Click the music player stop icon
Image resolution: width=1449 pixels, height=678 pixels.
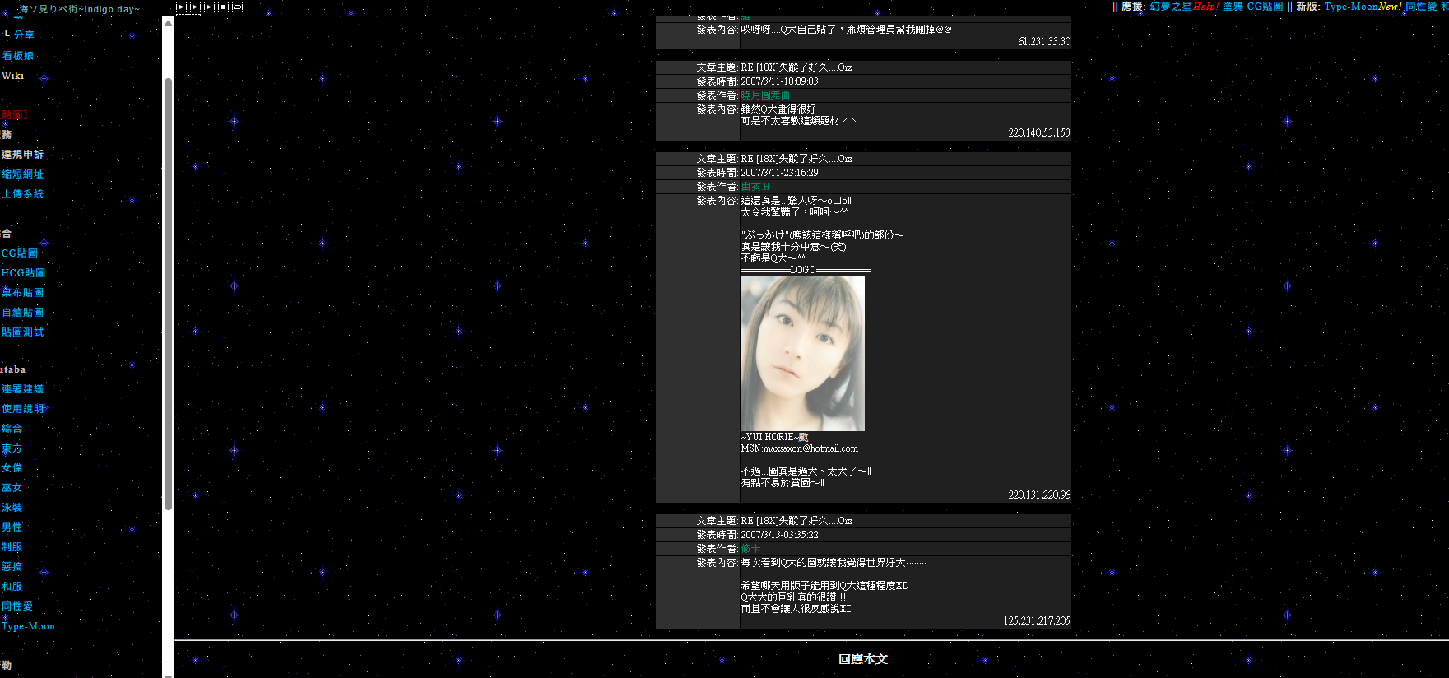[223, 7]
